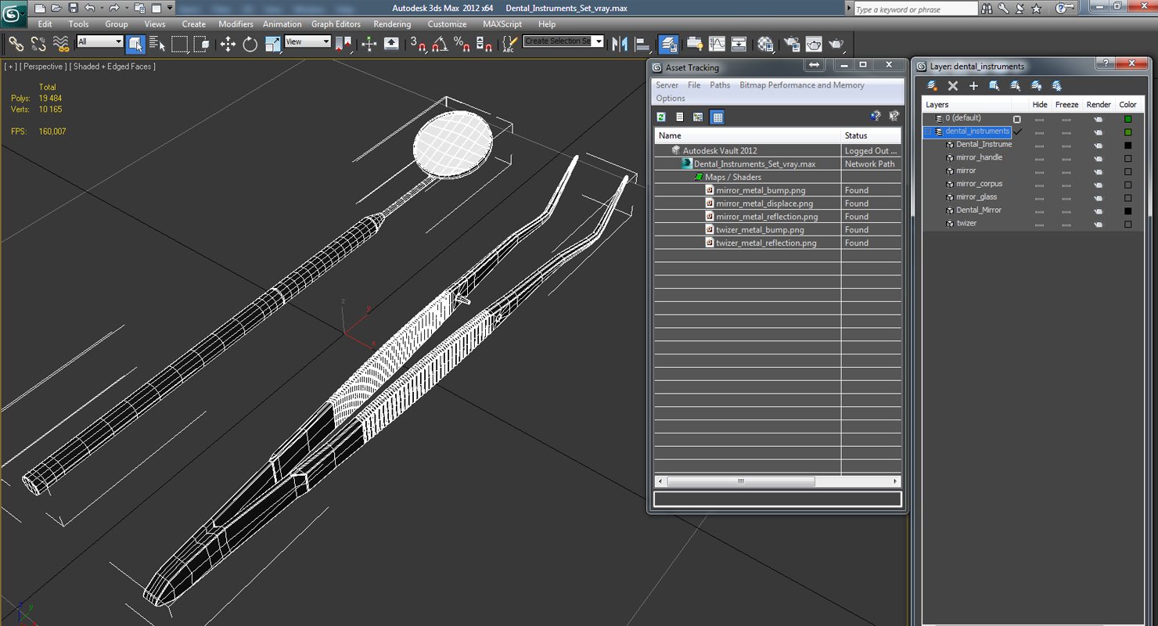Toggle current layer checkbox for 0 (default)
Screen dimensions: 1158x626
1017,119
